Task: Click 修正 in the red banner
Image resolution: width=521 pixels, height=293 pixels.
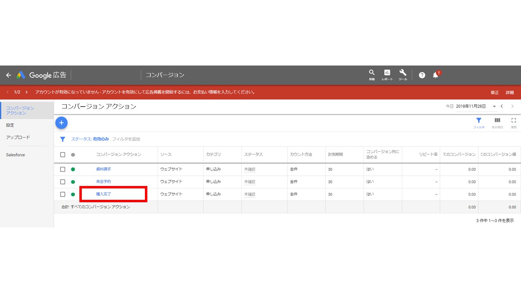Action: pyautogui.click(x=495, y=92)
